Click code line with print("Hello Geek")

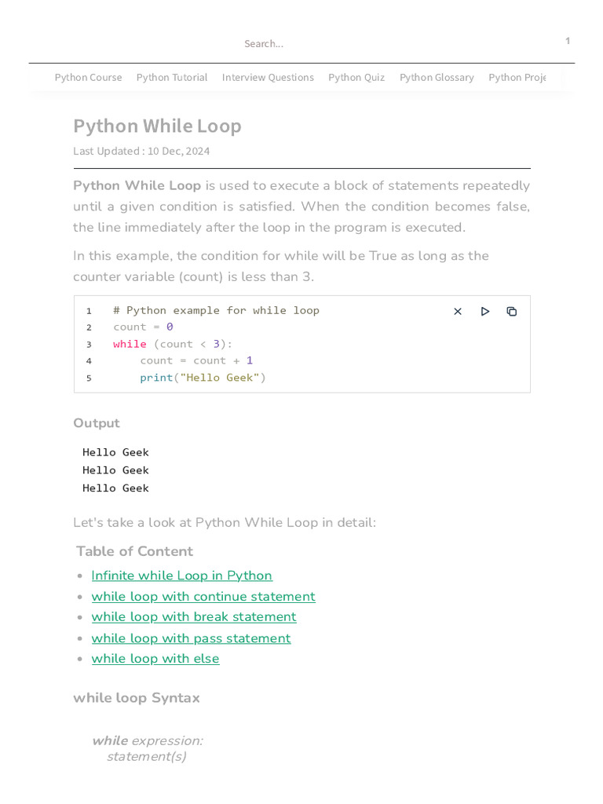[x=203, y=378]
